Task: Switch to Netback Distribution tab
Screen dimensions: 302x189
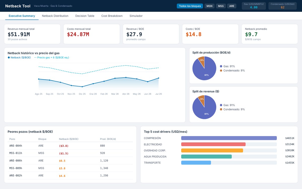Action: click(55, 16)
